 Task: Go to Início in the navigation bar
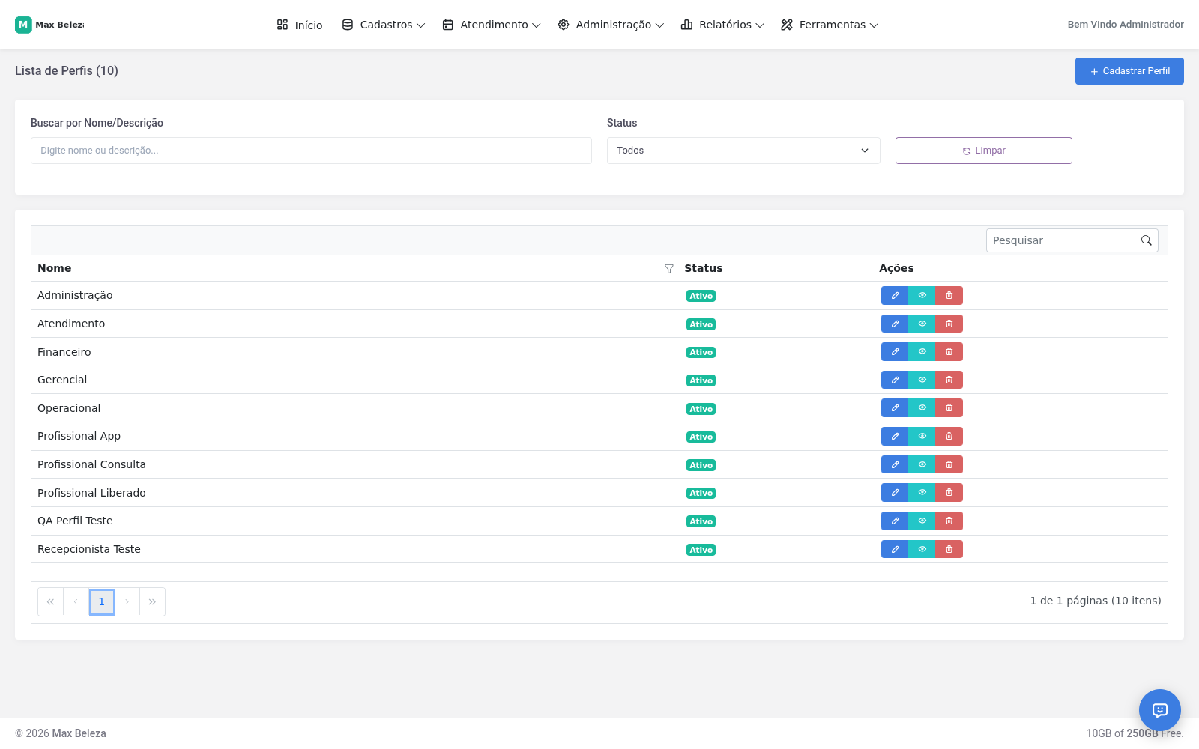[x=299, y=25]
